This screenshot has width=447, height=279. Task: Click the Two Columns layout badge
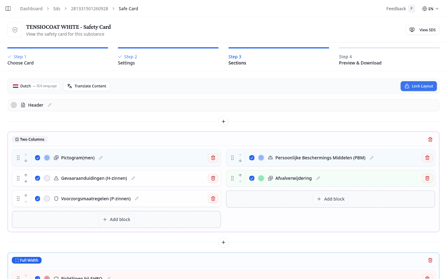pos(29,139)
